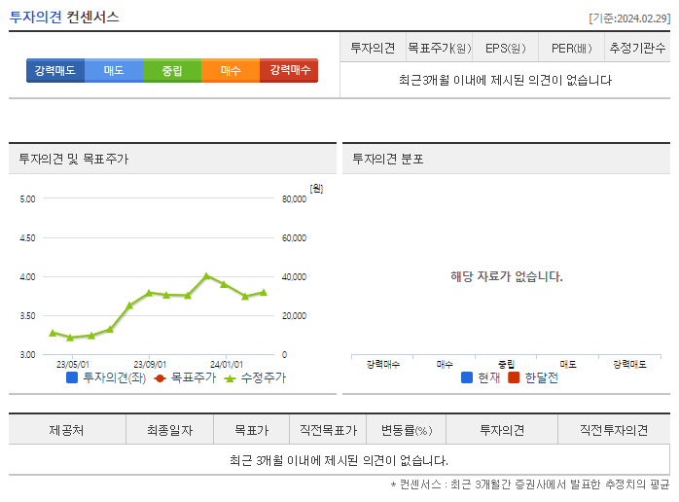
Task: Click the date label 기준:2024.02.29
Action: (629, 18)
